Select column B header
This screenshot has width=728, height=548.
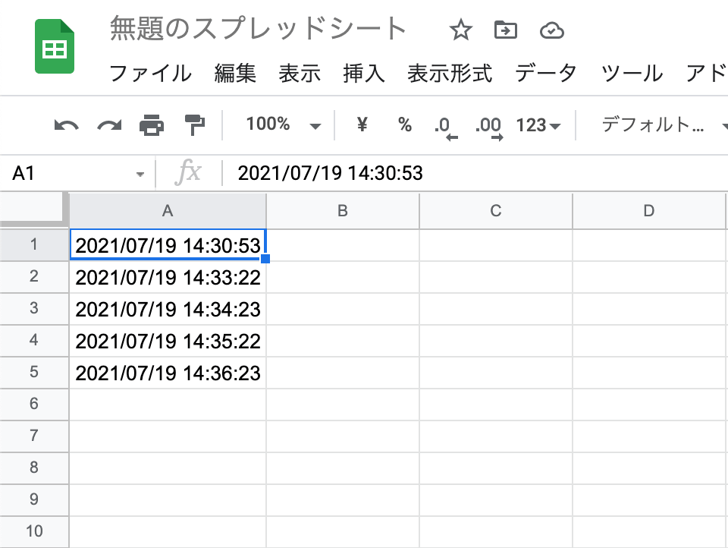point(343,210)
